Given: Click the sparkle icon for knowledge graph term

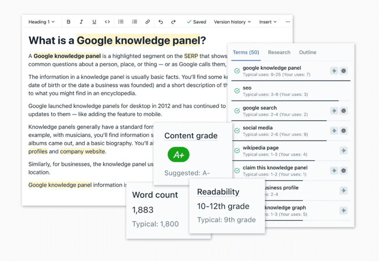Looking at the screenshot, I should (343, 210).
